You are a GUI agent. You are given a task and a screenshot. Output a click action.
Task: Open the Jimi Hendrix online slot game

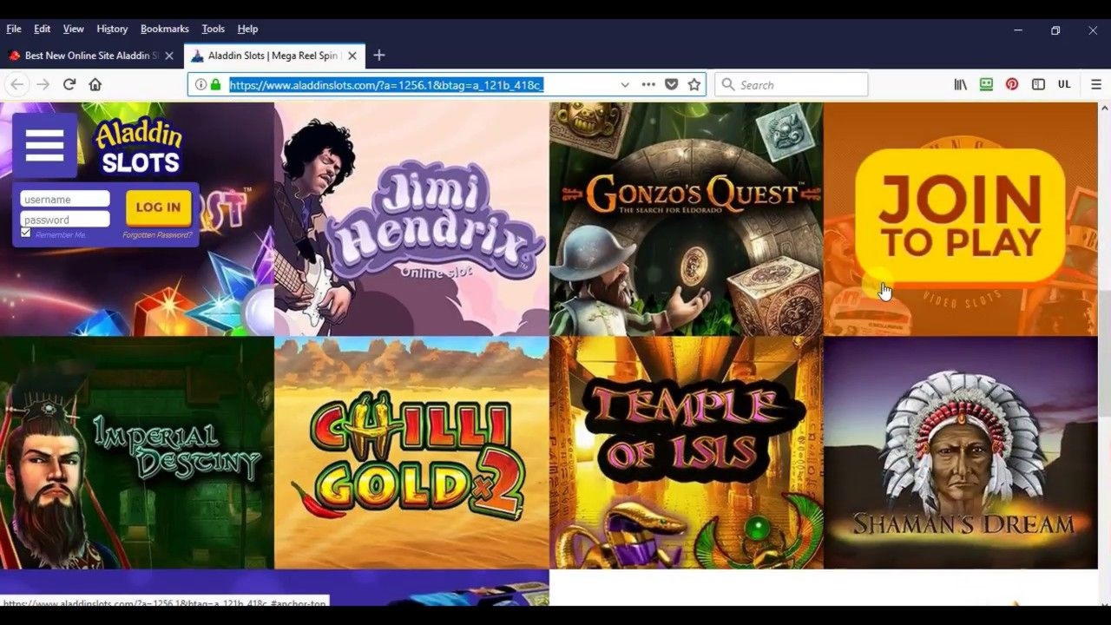(x=411, y=219)
